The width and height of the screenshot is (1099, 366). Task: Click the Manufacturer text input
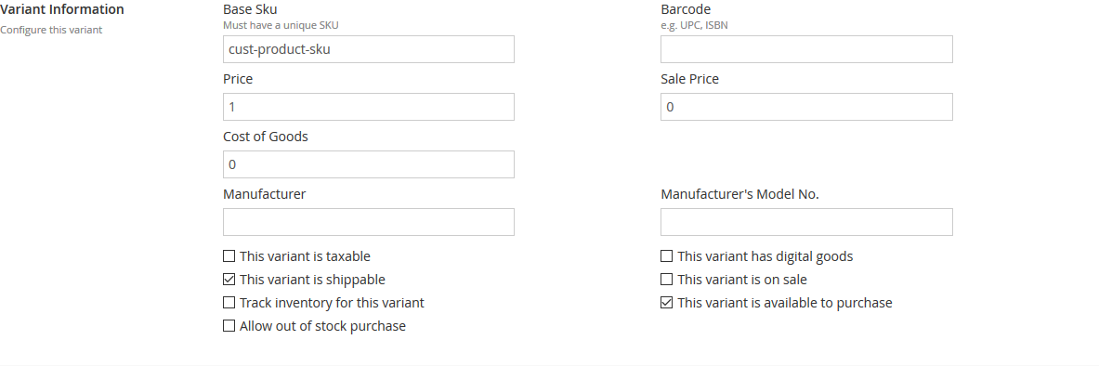369,222
